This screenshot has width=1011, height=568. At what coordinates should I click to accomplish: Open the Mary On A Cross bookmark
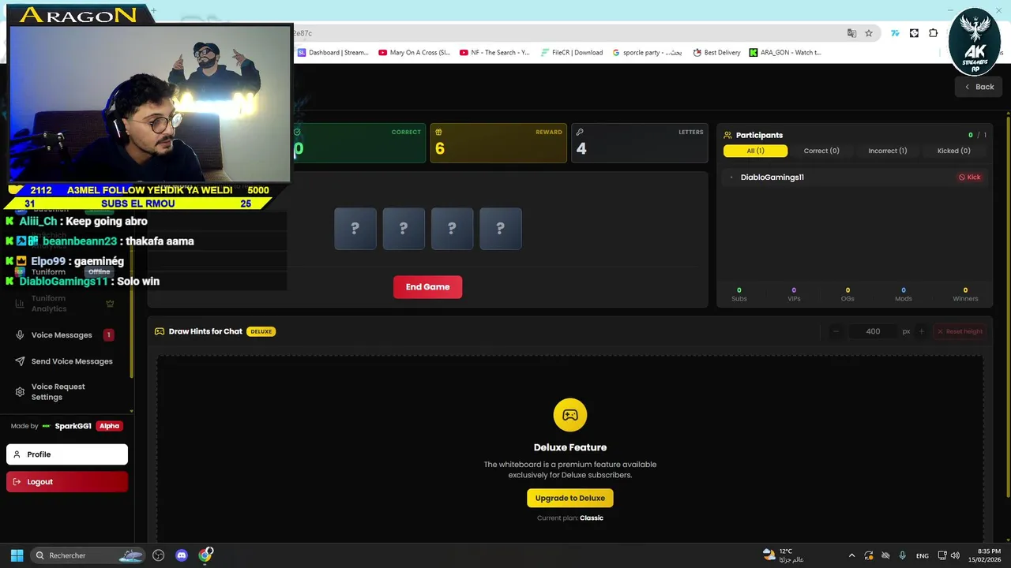[x=414, y=53]
